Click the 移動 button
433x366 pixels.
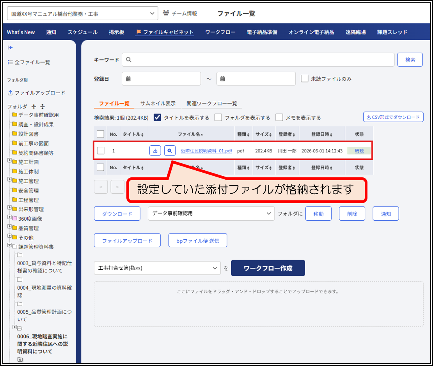tap(318, 214)
